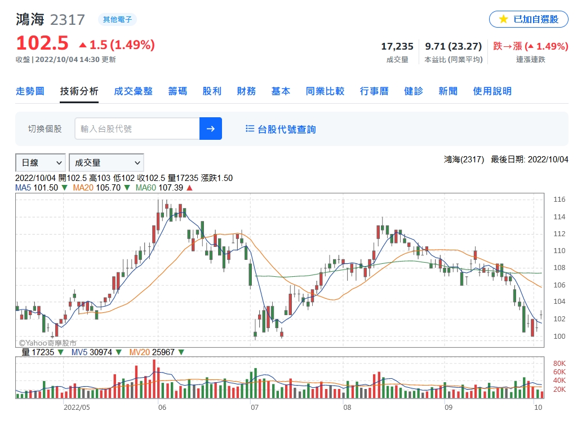This screenshot has width=586, height=429.
Task: Go to the 股利 tab
Action: 212,91
